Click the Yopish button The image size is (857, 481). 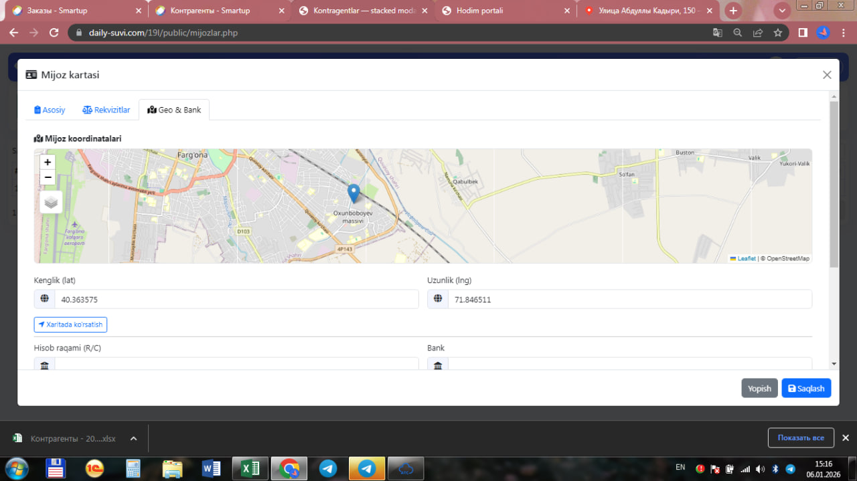point(759,388)
